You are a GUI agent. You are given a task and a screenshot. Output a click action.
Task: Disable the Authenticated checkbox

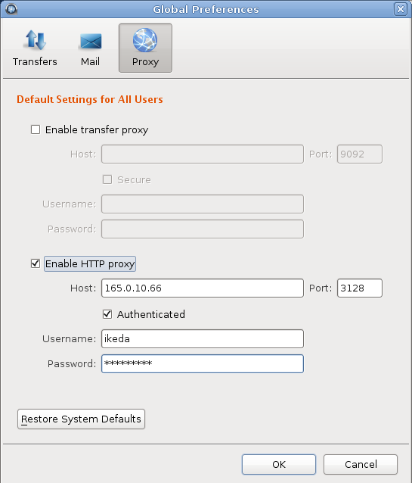tap(107, 314)
